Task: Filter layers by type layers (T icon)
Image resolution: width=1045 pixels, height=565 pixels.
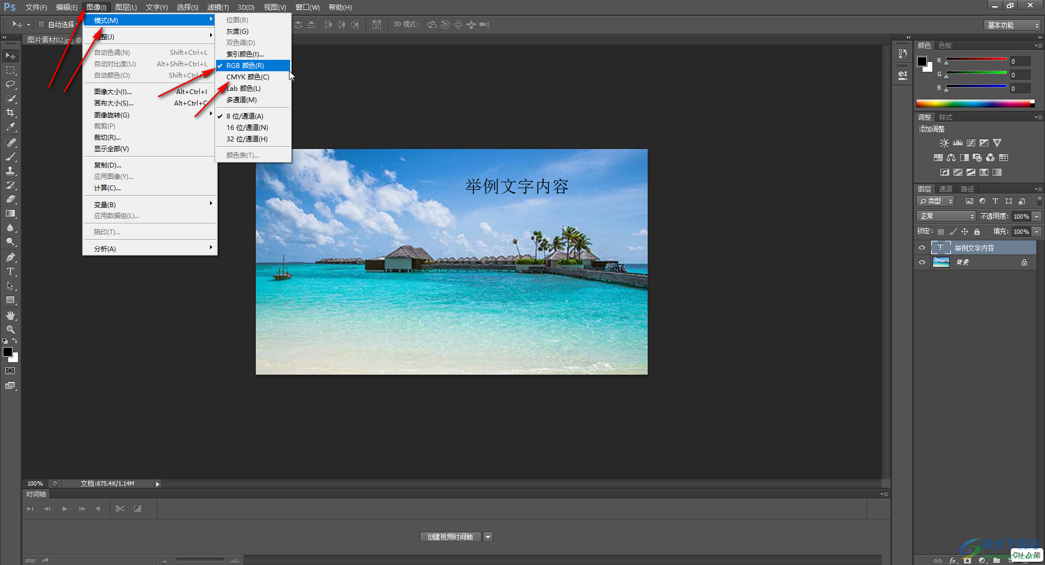Action: click(x=995, y=201)
